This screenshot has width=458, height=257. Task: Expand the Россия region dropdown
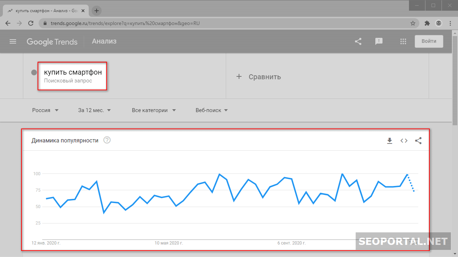tap(45, 110)
